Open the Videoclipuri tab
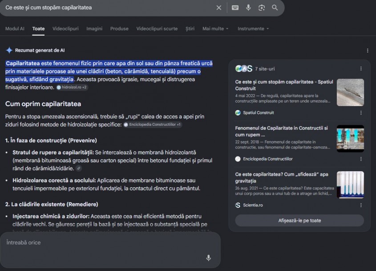Screen dimensions: 376x271 point(65,29)
